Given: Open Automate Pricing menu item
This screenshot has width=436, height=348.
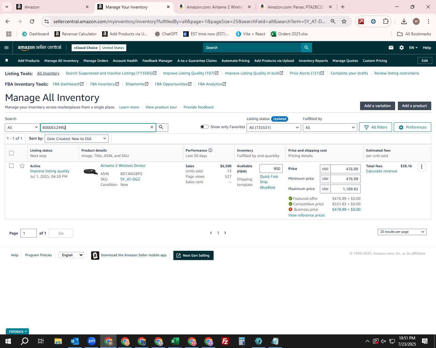Looking at the screenshot, I should 235,60.
